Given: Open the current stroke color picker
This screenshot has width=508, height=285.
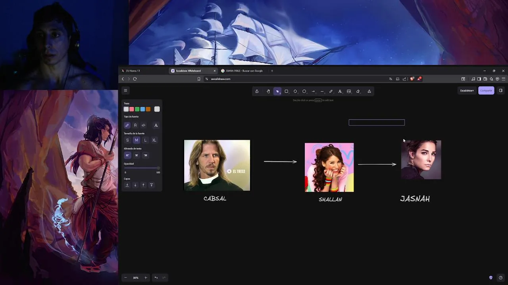Looking at the screenshot, I should click(x=157, y=109).
